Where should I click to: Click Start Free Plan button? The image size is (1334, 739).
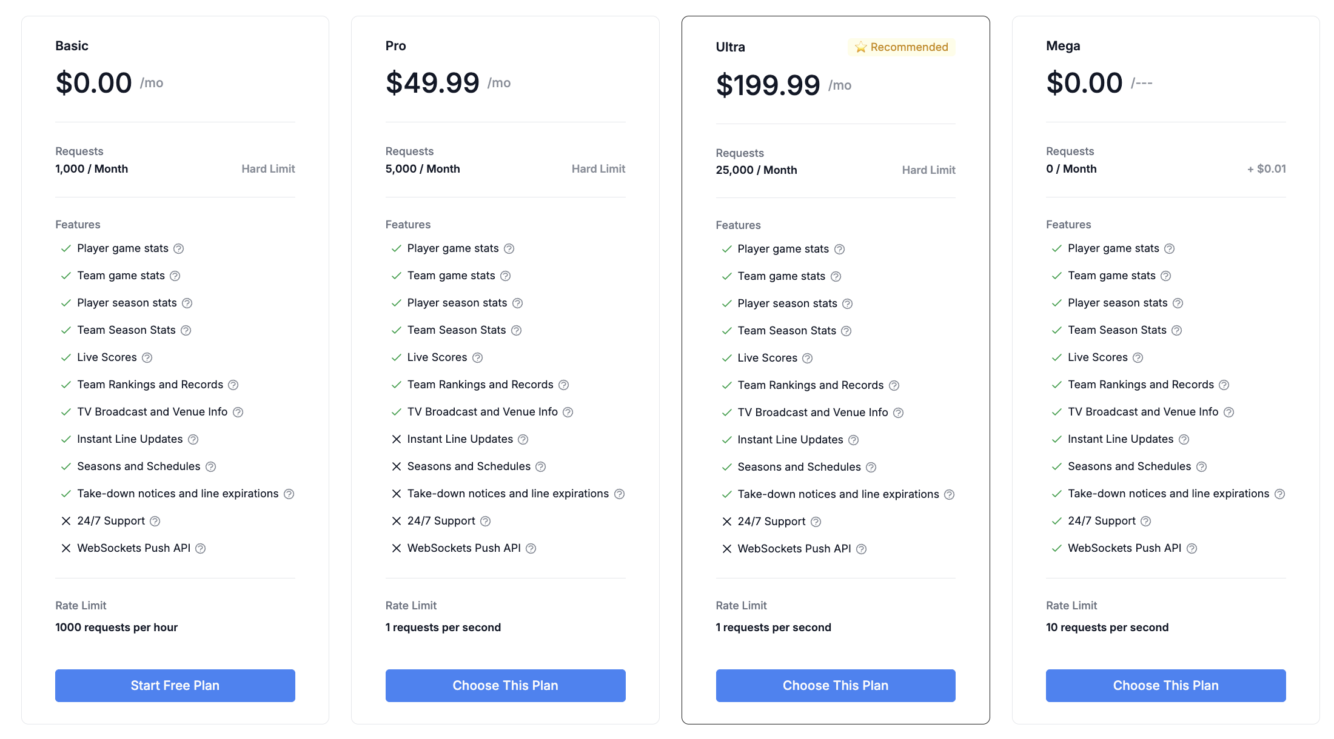(175, 686)
